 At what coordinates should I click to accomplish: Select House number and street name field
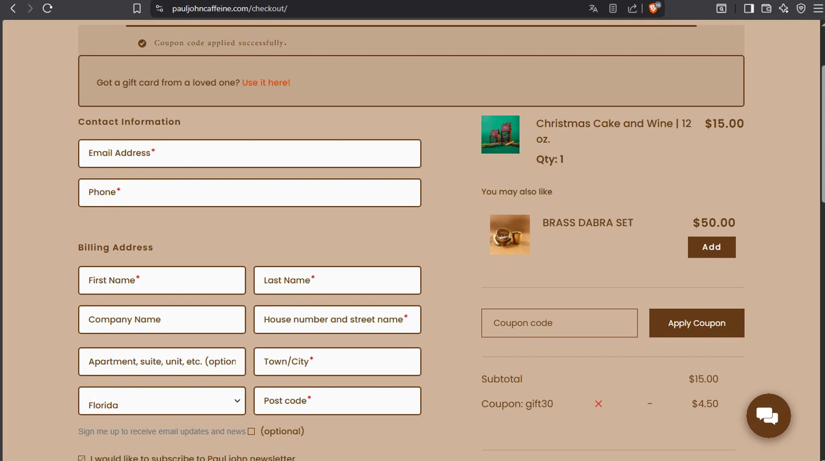click(x=337, y=319)
